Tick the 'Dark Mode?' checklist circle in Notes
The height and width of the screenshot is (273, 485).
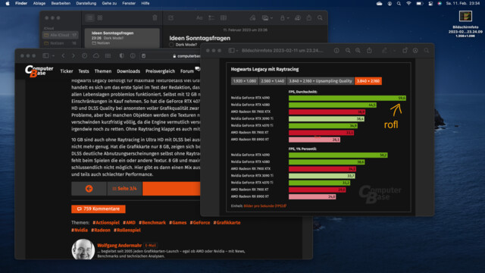tap(171, 45)
